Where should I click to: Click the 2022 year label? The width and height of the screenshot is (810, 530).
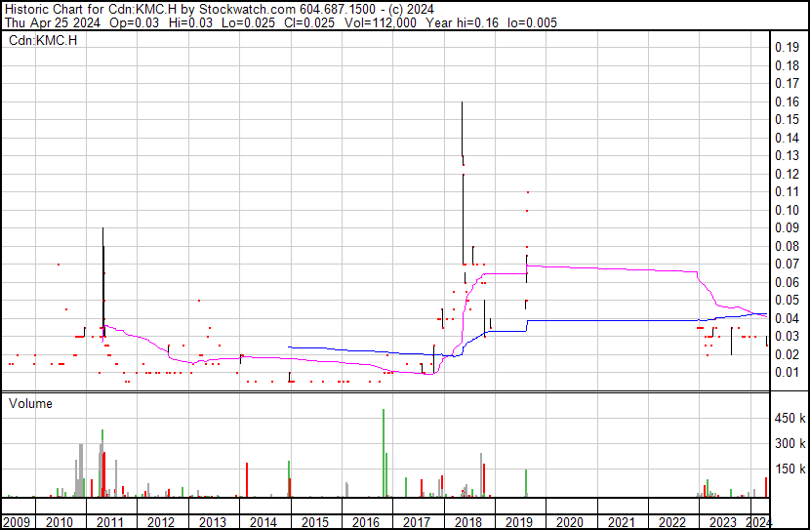point(672,522)
